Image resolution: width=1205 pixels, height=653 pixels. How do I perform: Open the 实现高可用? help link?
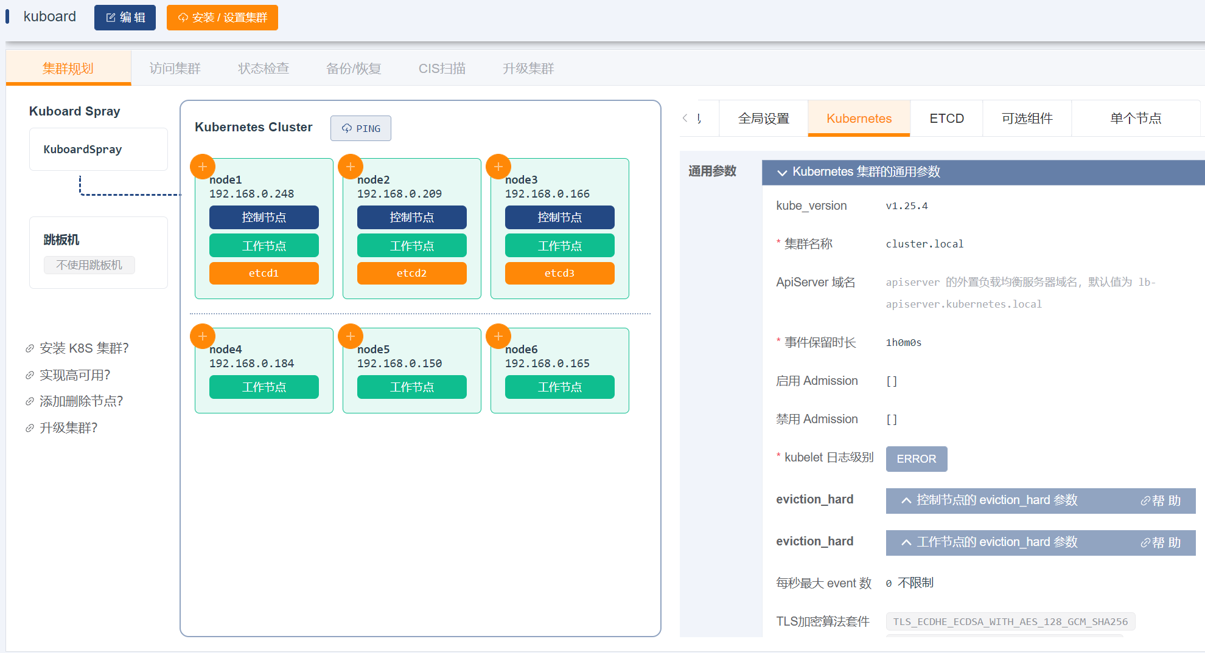click(75, 375)
